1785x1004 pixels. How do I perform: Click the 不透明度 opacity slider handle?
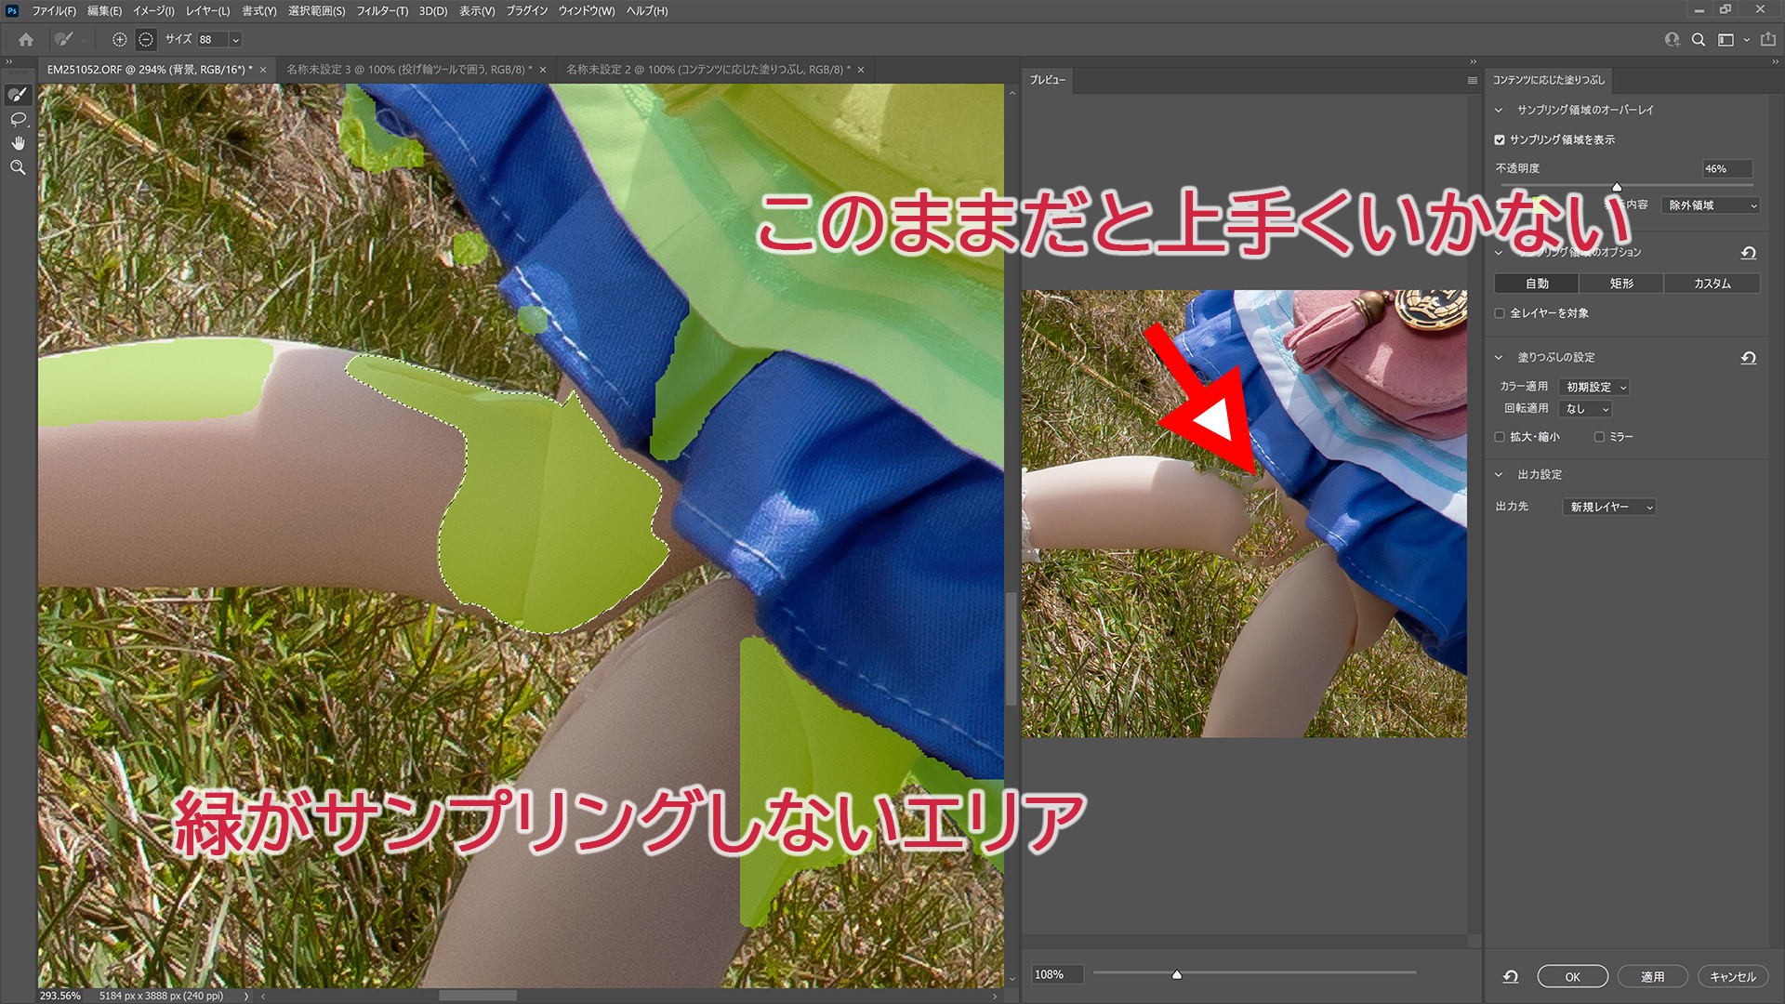point(1617,187)
